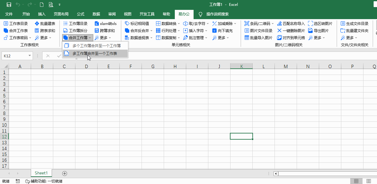Switch to the 帮助 Help tab

[166, 14]
